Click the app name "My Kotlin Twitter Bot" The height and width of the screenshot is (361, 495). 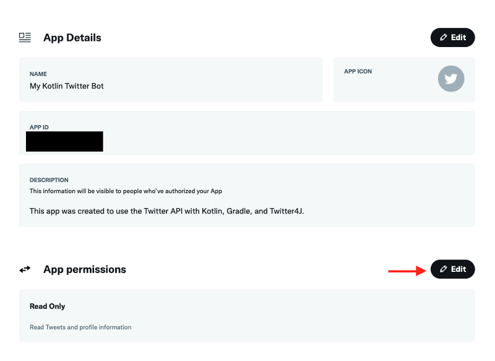(67, 86)
